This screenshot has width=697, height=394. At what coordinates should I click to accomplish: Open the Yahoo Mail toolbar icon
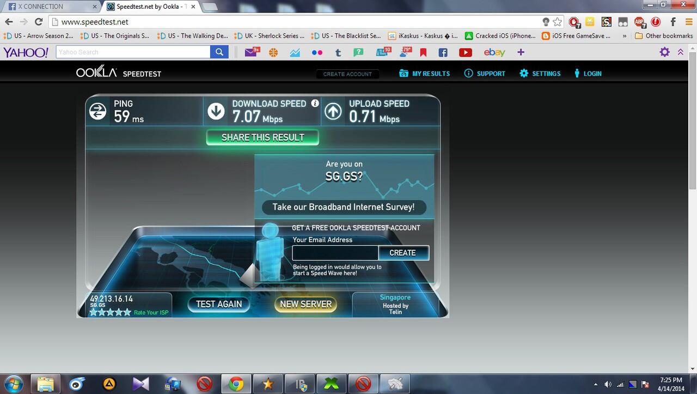pyautogui.click(x=251, y=52)
